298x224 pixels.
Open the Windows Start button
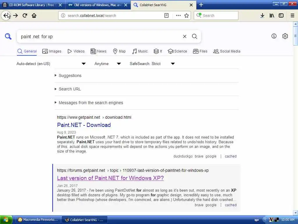[x=6, y=220]
